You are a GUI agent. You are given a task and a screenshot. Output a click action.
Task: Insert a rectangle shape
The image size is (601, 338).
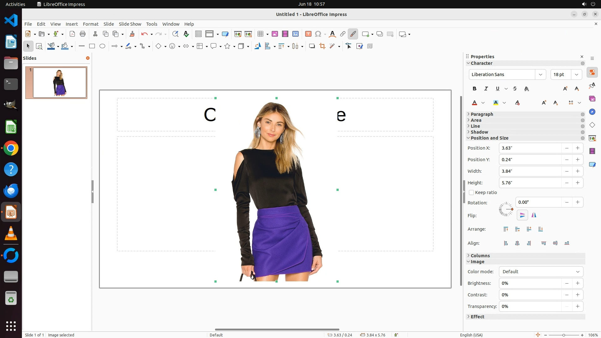[x=92, y=46]
